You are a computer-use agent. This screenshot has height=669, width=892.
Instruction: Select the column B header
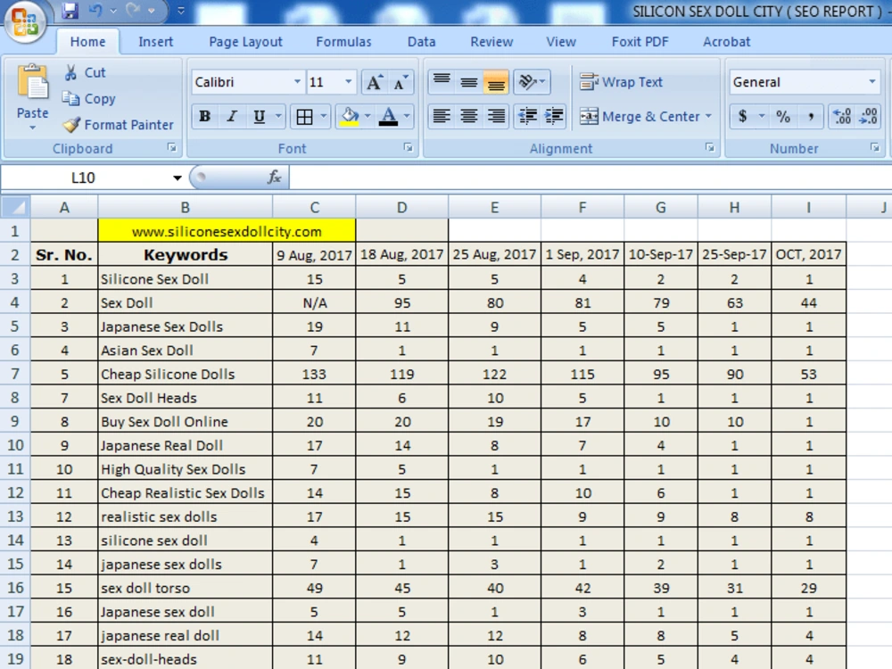click(185, 207)
